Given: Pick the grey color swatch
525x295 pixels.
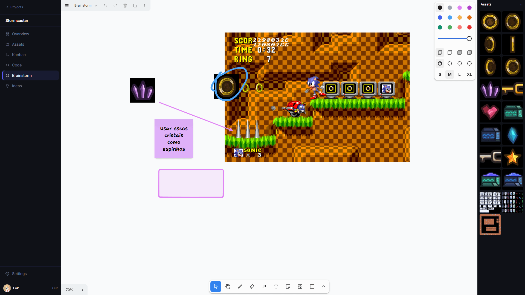Looking at the screenshot, I should (450, 8).
